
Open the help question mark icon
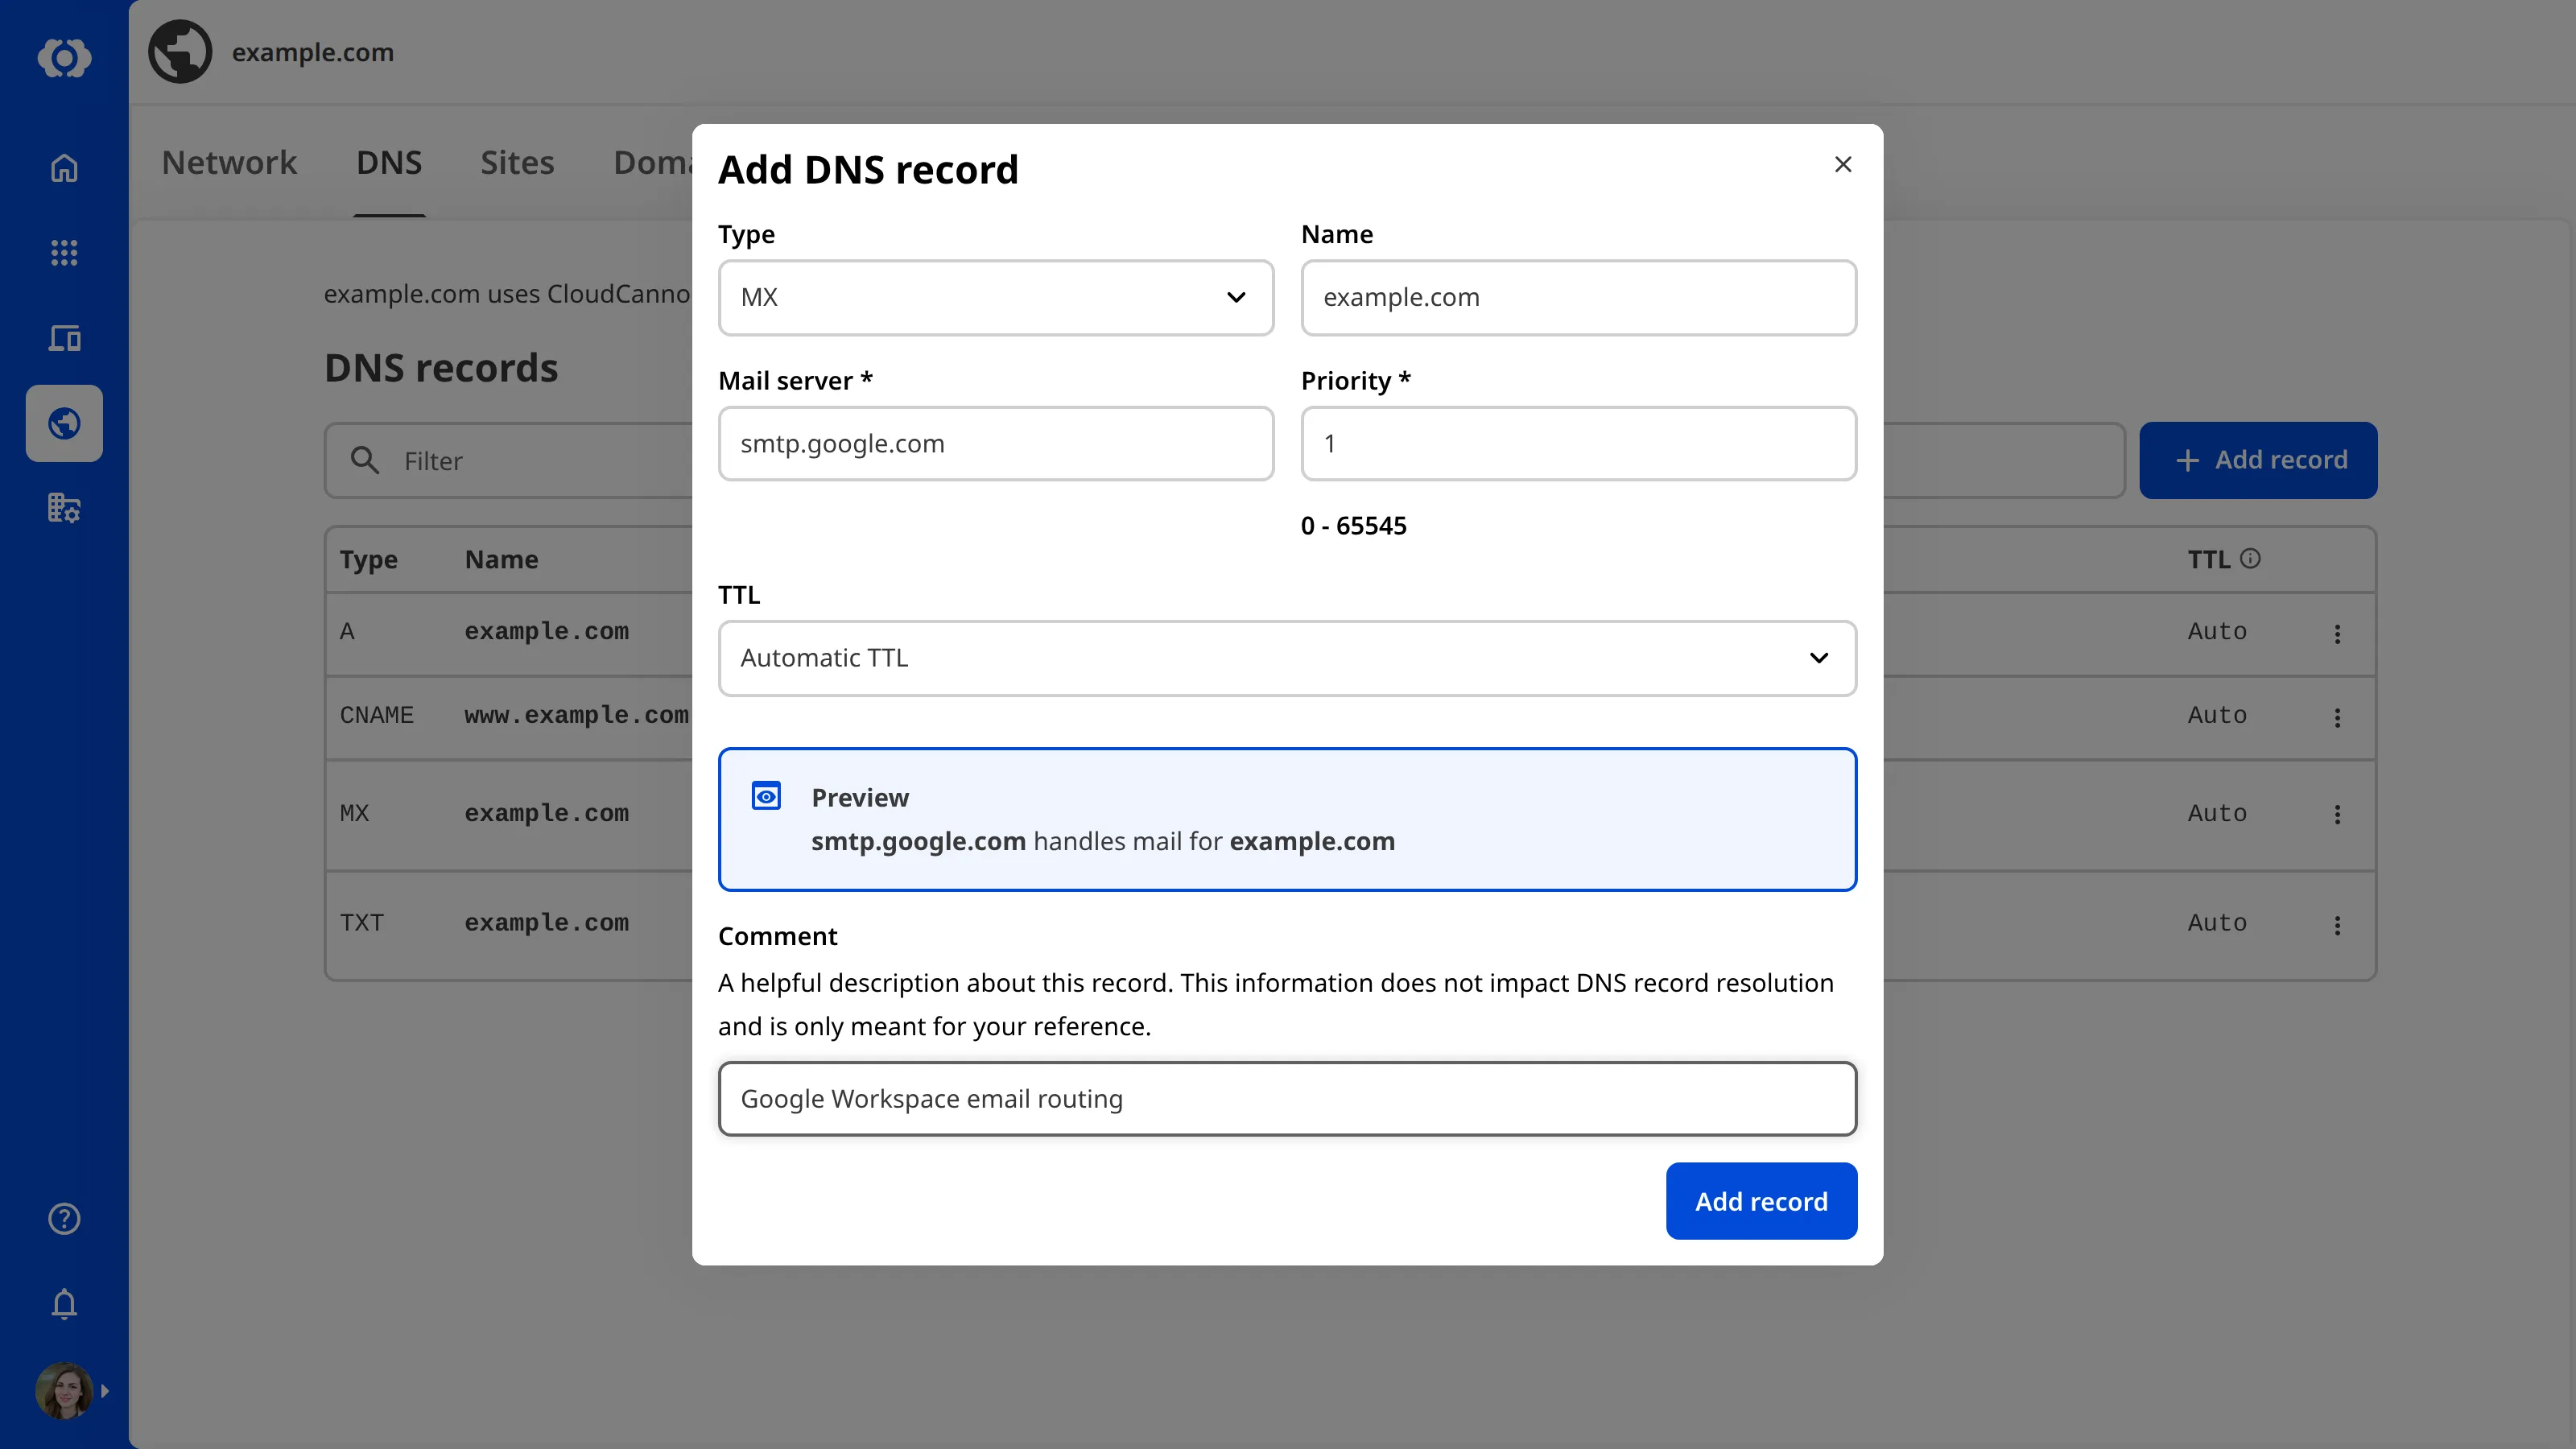pos(64,1218)
